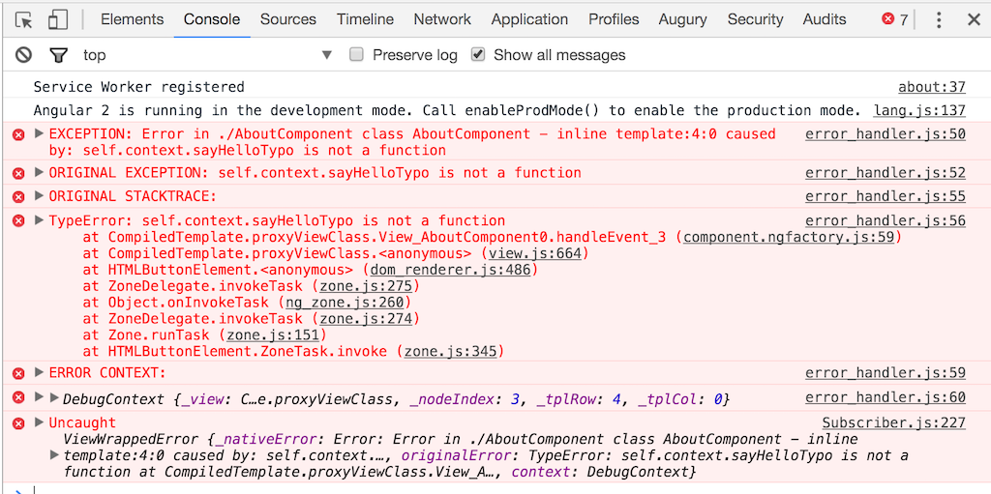Go to the Audits tab
The image size is (991, 494).
tap(825, 19)
